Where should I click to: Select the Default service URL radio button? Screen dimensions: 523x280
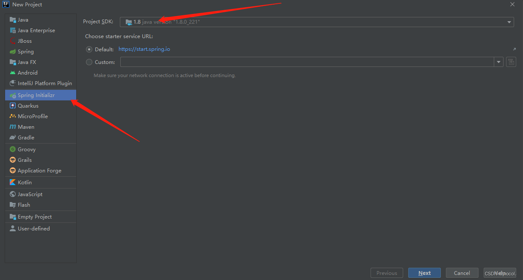[89, 49]
